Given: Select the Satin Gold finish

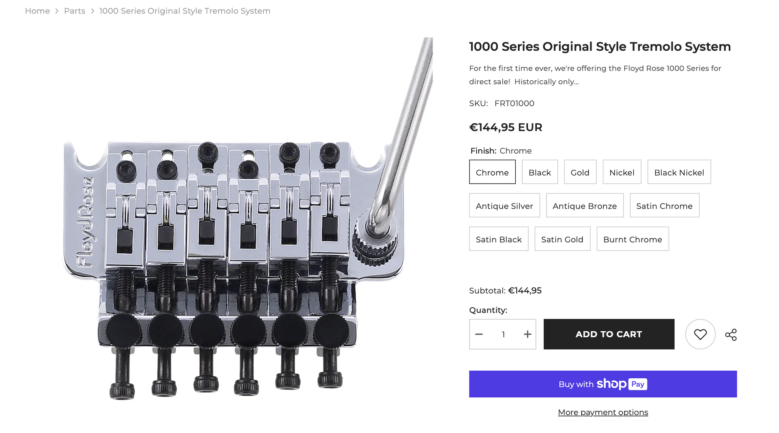Looking at the screenshot, I should [x=562, y=239].
